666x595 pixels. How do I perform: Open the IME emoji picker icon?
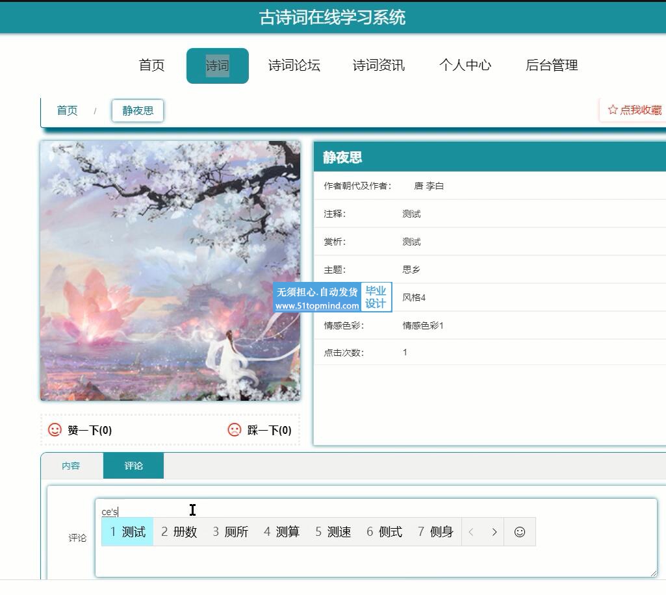point(519,532)
